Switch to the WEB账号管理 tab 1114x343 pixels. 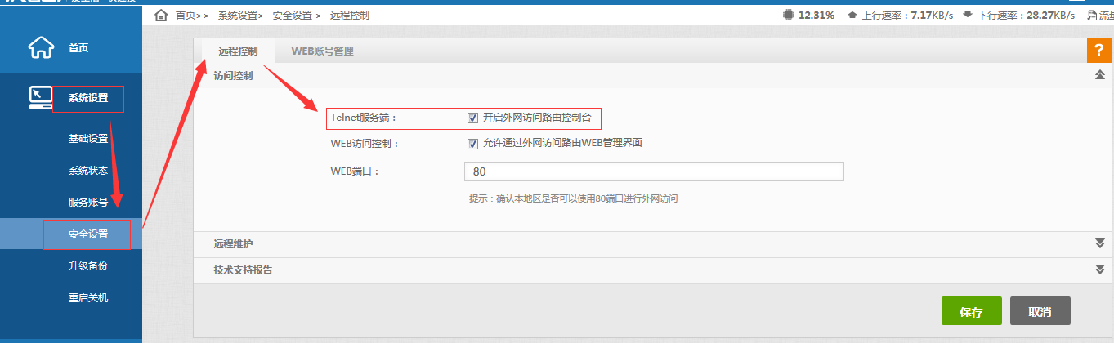coord(322,51)
